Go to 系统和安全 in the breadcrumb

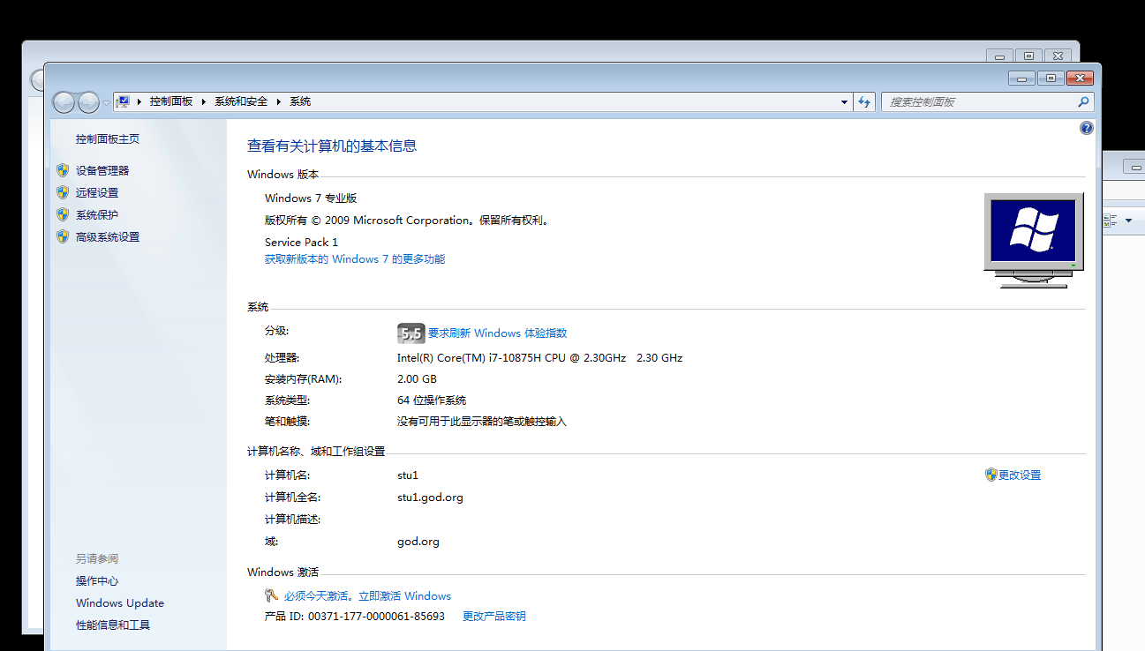point(241,101)
